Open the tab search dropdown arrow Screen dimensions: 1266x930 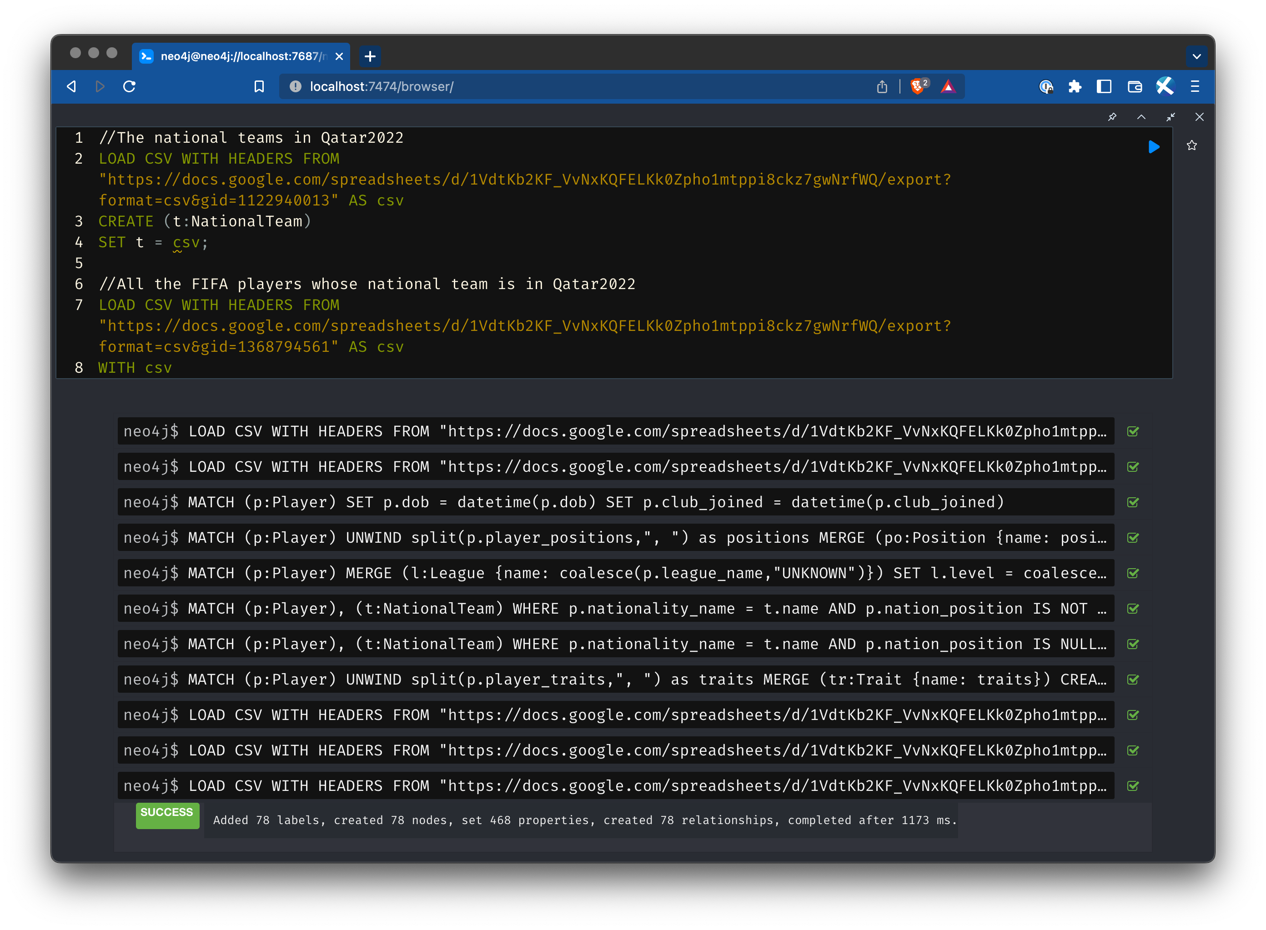(x=1197, y=56)
